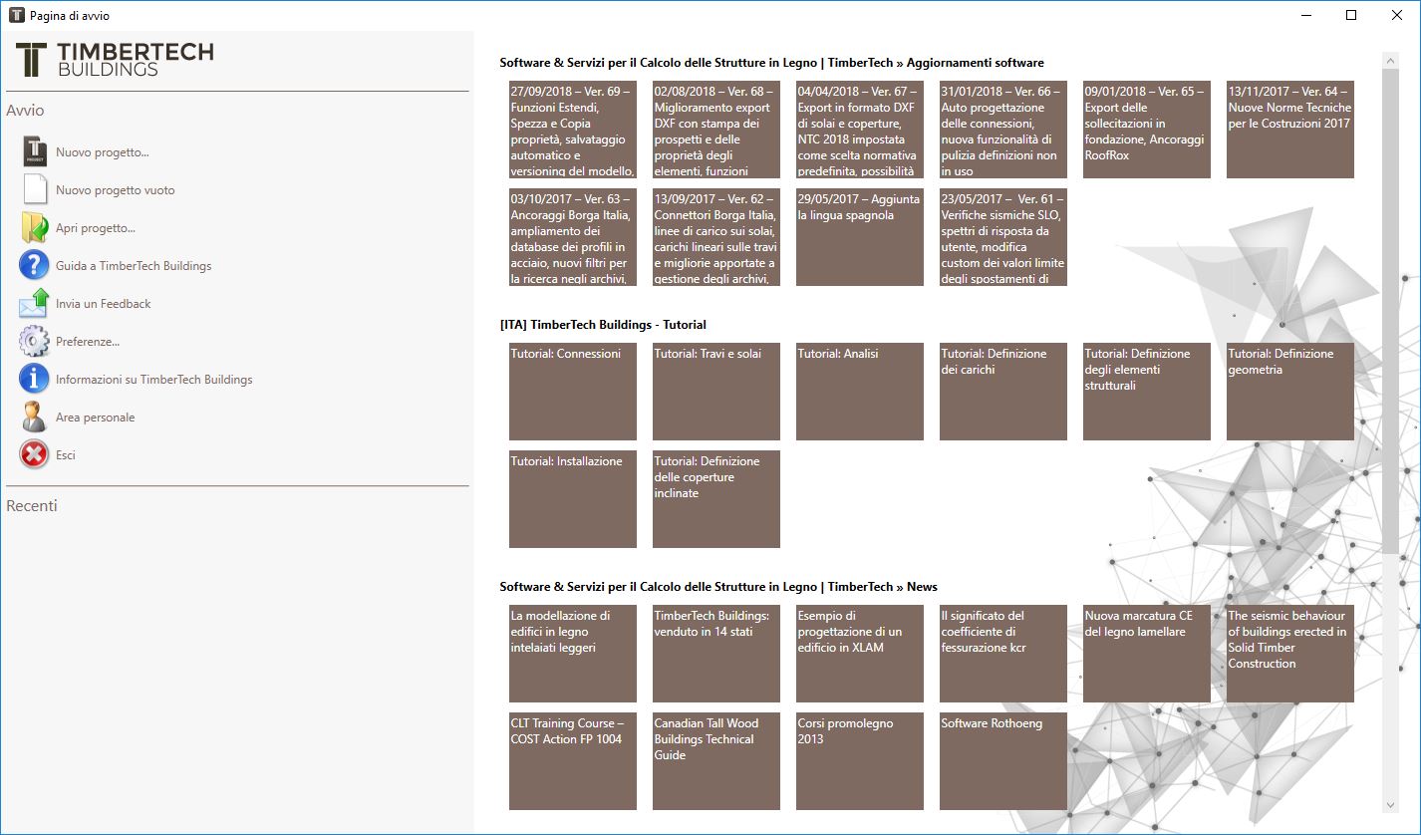Click the Recenti section header
This screenshot has width=1421, height=835.
pyautogui.click(x=32, y=506)
